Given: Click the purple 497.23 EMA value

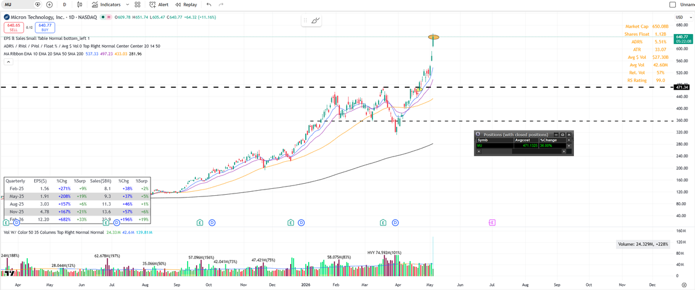Looking at the screenshot, I should (105, 54).
